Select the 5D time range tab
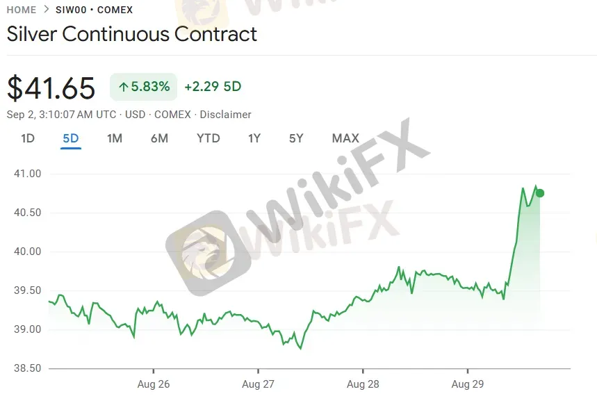 71,138
